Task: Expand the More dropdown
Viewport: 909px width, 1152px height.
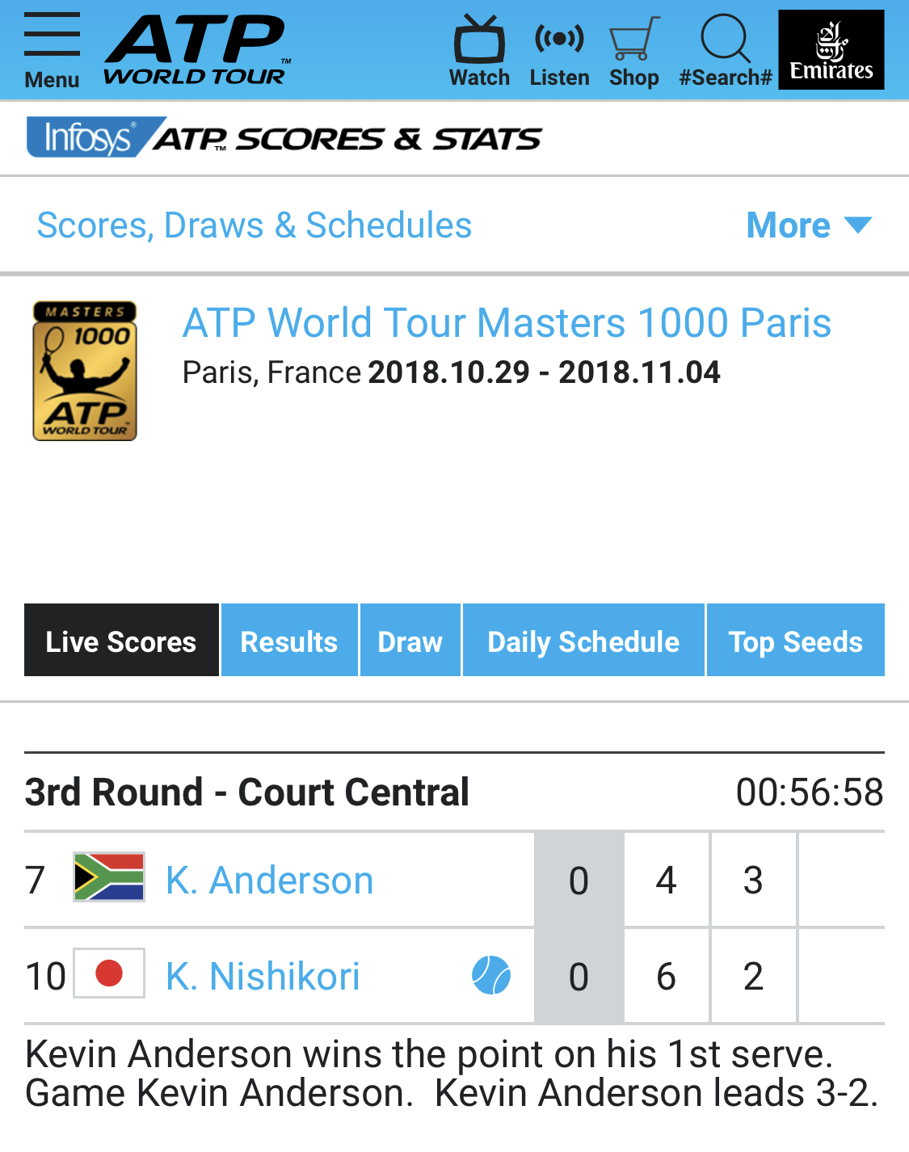Action: pos(808,225)
